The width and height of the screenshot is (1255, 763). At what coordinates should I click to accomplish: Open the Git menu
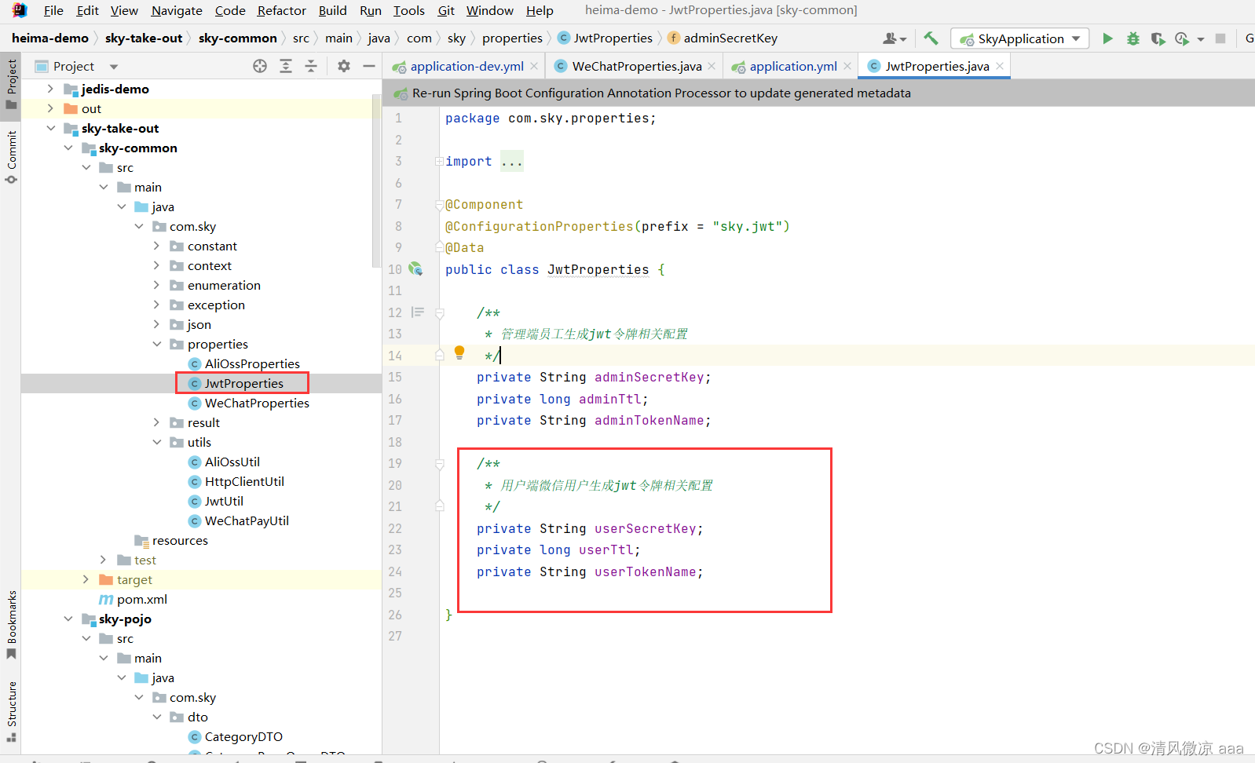point(446,10)
